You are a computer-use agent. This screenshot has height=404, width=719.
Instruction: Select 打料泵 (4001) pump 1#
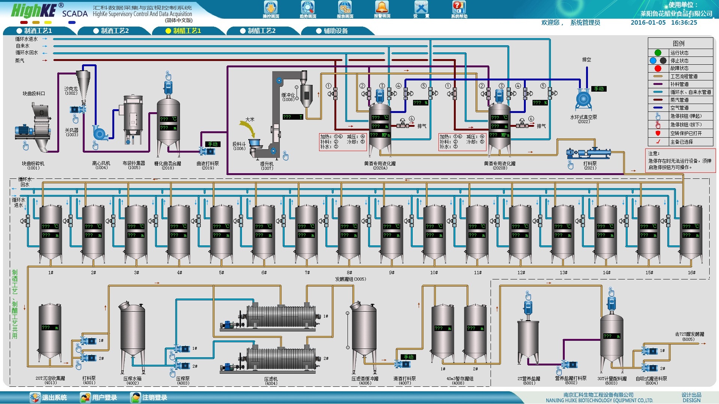pos(88,341)
